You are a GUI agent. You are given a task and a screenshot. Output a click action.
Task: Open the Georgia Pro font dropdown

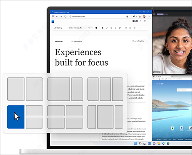(80, 28)
